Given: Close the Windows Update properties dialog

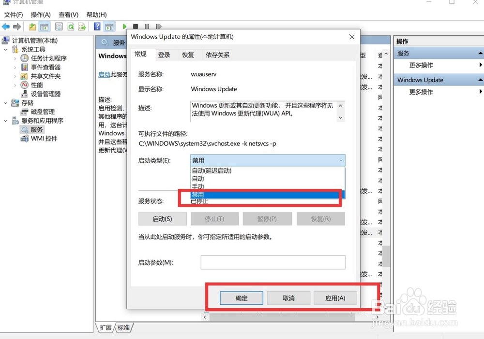Looking at the screenshot, I should pyautogui.click(x=351, y=37).
